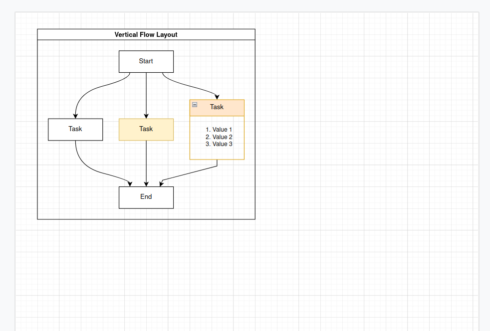
Task: Select the "Value 3" list entry
Action: [219, 144]
